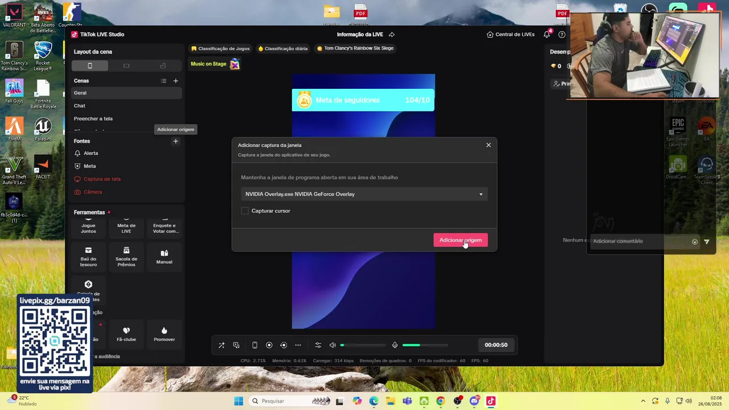Screen dimensions: 729x410
Task: Mute the microphone icon
Action: 395,345
